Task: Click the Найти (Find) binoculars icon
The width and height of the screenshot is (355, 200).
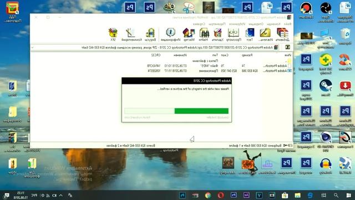Action: coord(204,34)
